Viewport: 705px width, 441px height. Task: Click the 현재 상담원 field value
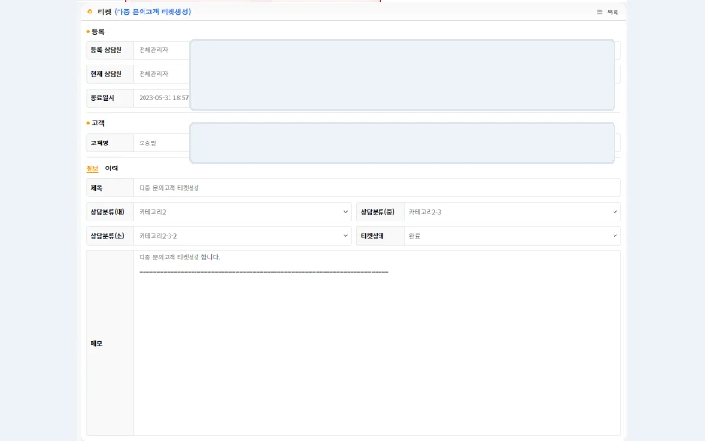pyautogui.click(x=153, y=74)
